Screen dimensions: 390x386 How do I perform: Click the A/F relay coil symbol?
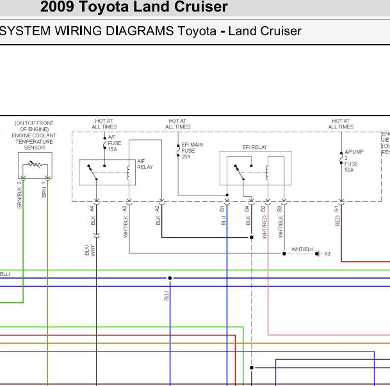click(129, 172)
